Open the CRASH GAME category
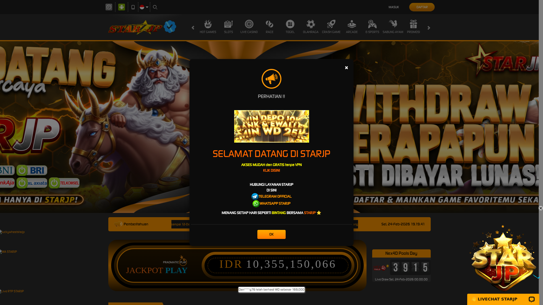 click(x=331, y=27)
